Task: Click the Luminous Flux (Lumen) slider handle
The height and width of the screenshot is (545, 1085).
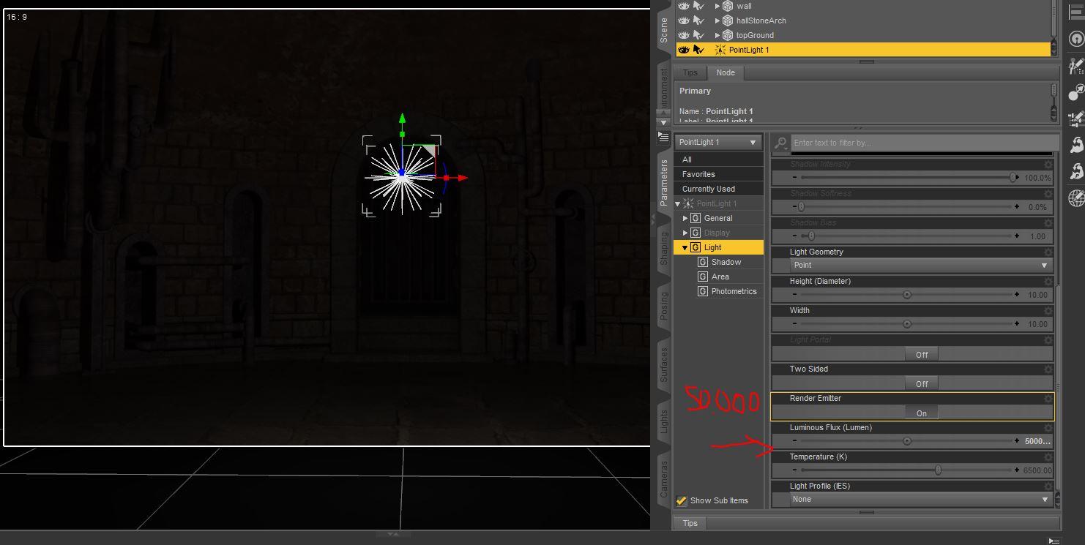Action: 907,441
